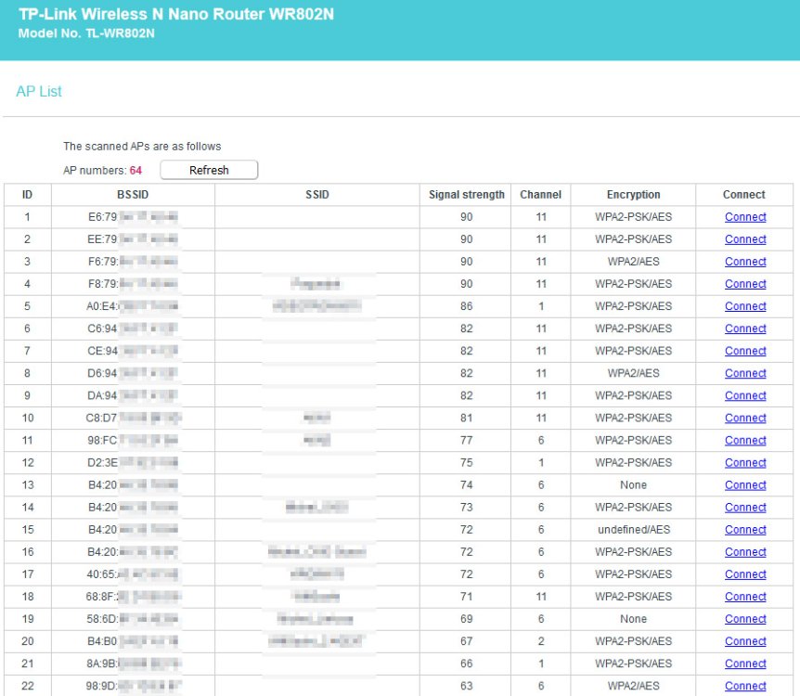Click the WPA2/AES encryption cell in row 3
The image size is (800, 696).
[633, 262]
